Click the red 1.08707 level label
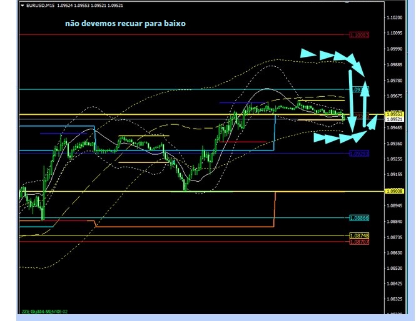 359,241
